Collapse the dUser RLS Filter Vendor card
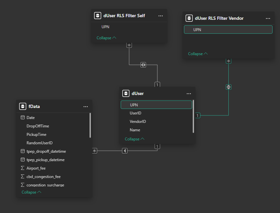The height and width of the screenshot is (213, 280). (198, 54)
